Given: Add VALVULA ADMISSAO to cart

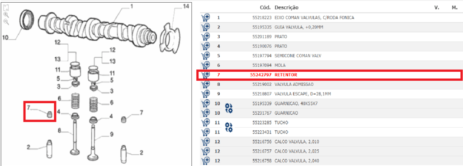Looking at the screenshot, I should [205, 84].
